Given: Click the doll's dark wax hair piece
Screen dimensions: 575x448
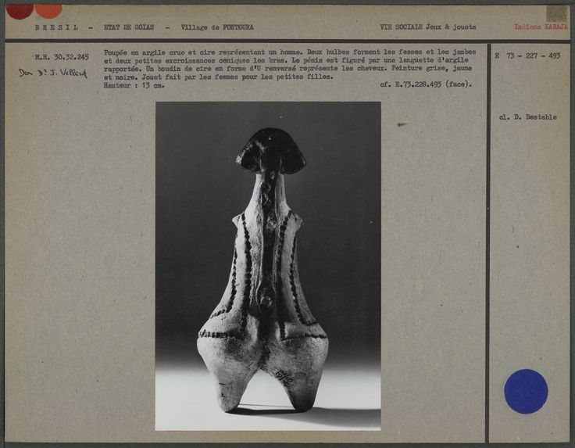Looking at the screenshot, I should (x=270, y=150).
